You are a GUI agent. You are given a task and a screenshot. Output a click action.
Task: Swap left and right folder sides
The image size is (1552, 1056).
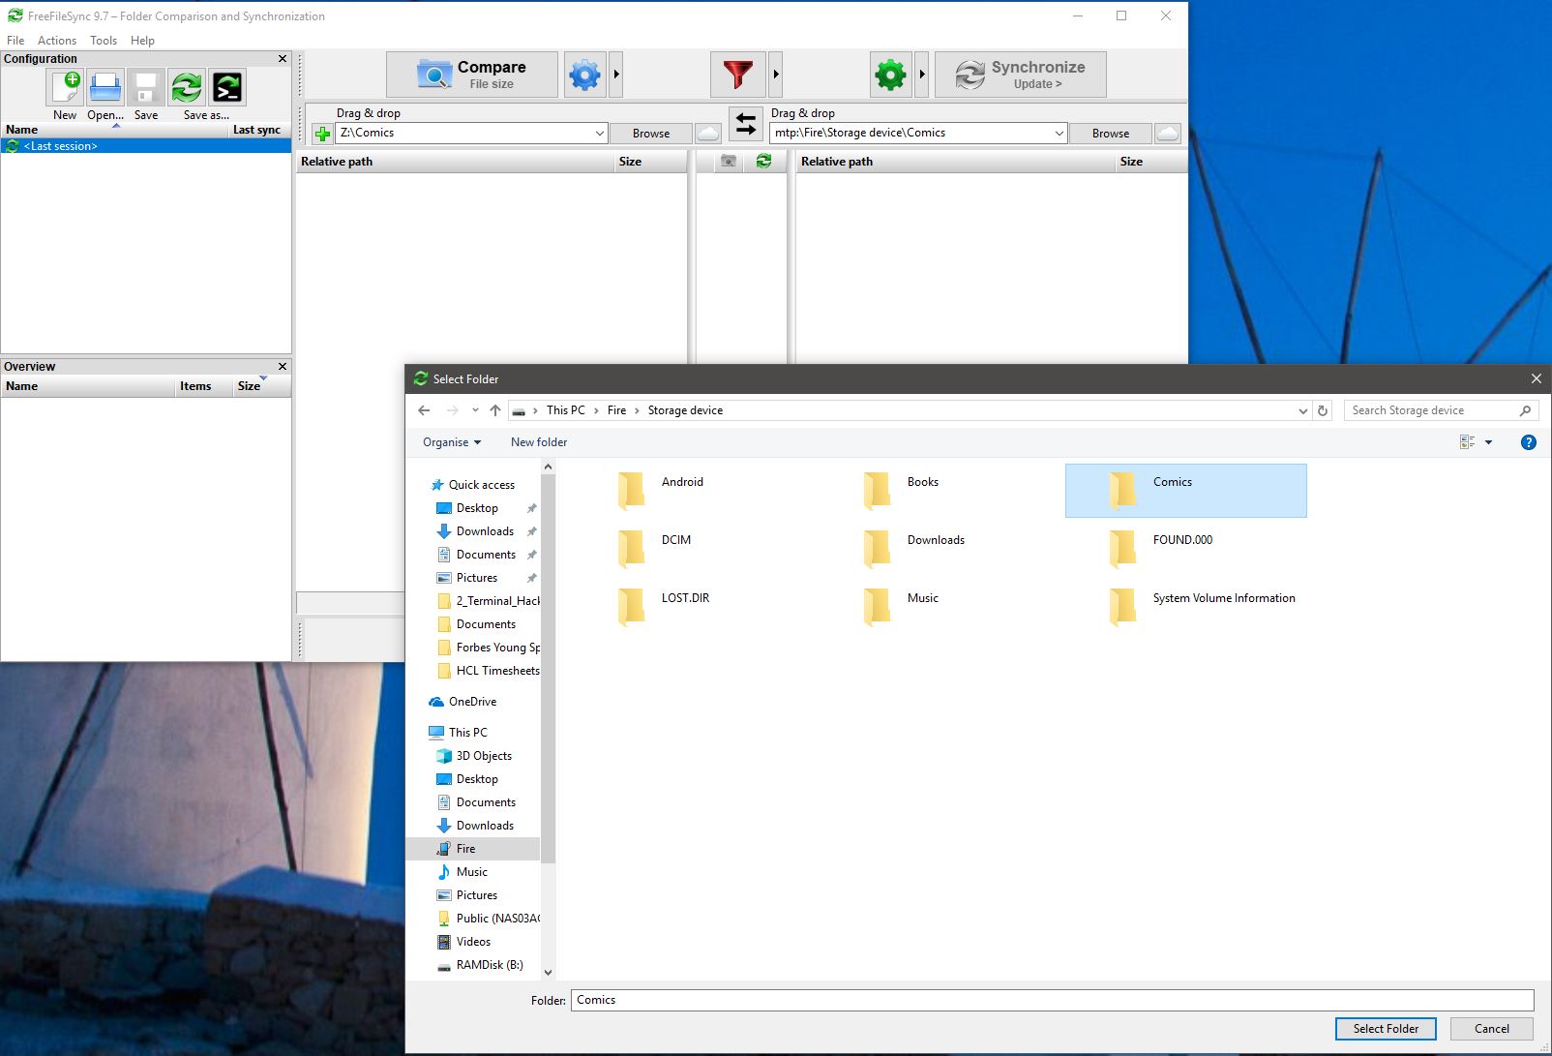[746, 124]
